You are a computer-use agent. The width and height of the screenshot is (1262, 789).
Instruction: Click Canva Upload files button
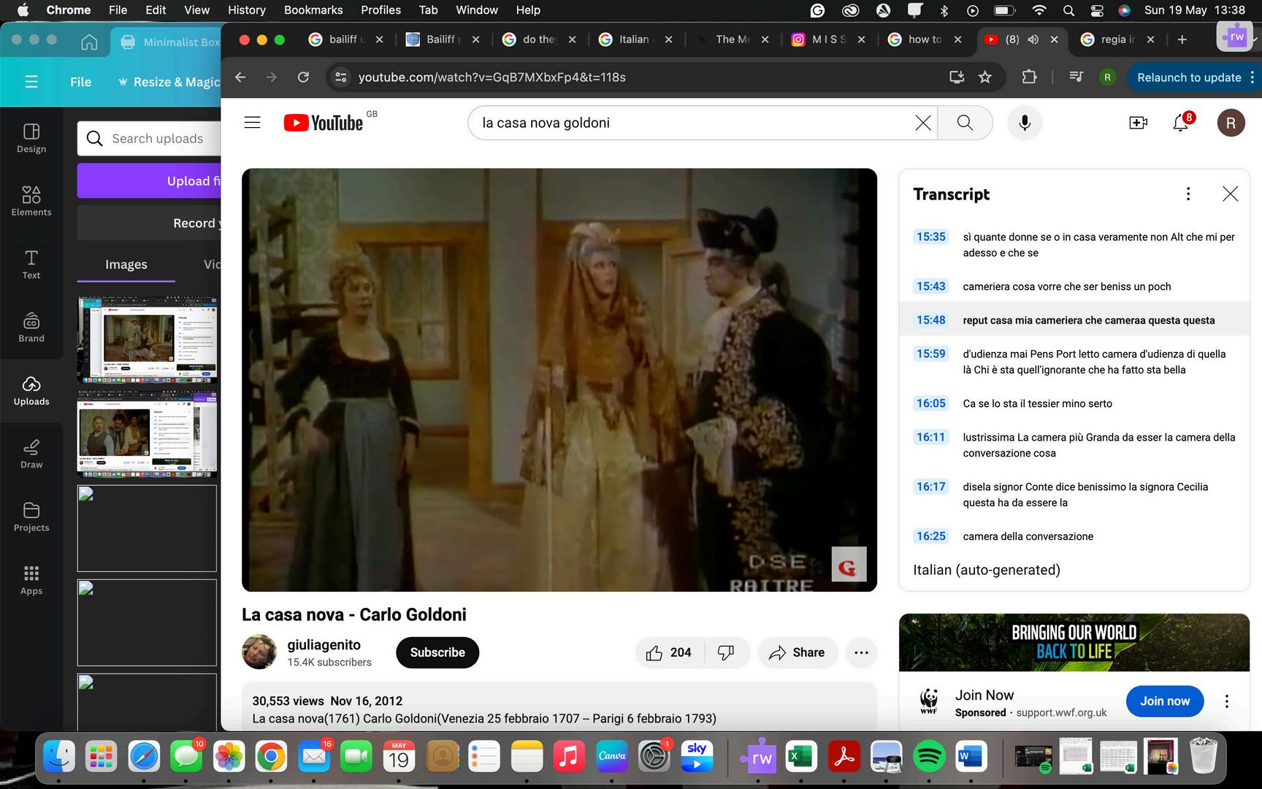(149, 180)
